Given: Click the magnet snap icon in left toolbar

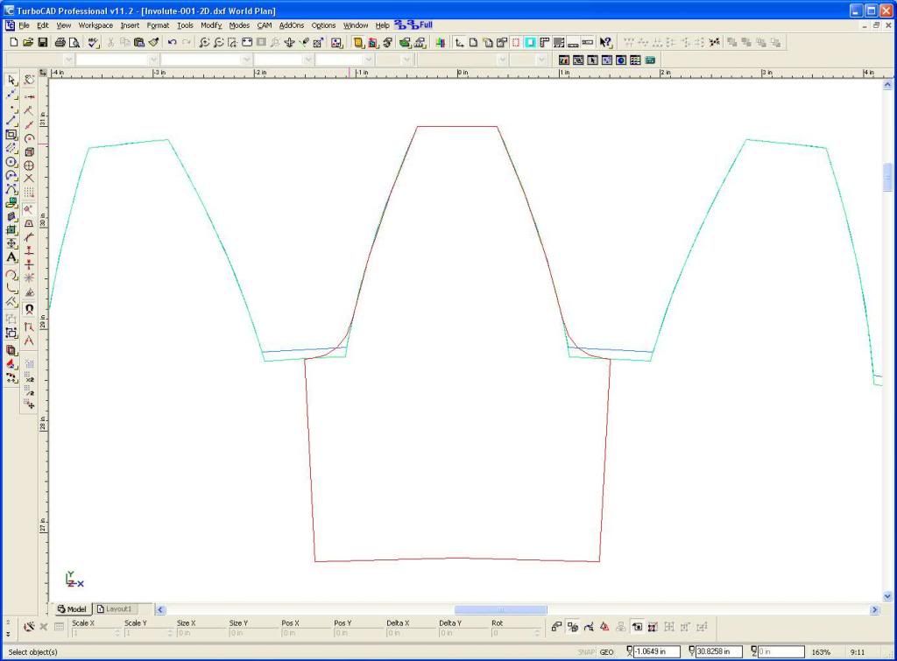Looking at the screenshot, I should (x=29, y=309).
